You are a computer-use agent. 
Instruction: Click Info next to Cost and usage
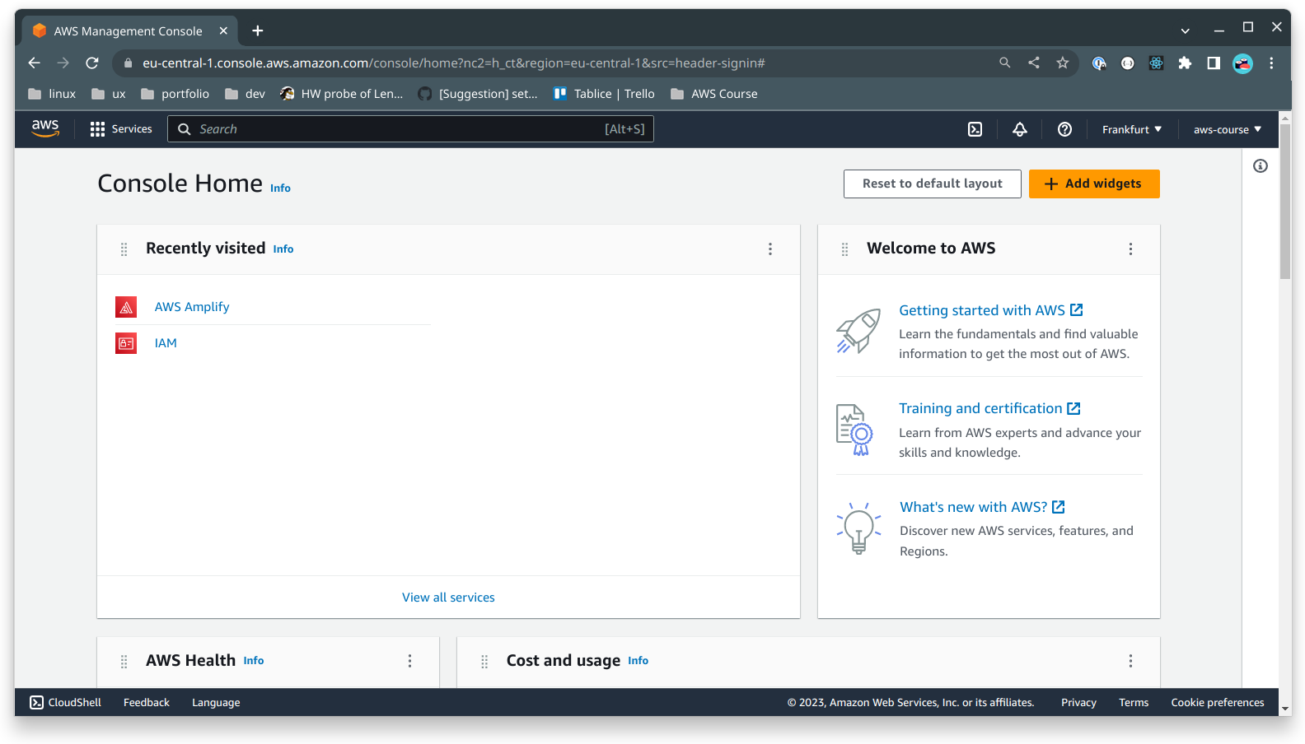pyautogui.click(x=638, y=661)
